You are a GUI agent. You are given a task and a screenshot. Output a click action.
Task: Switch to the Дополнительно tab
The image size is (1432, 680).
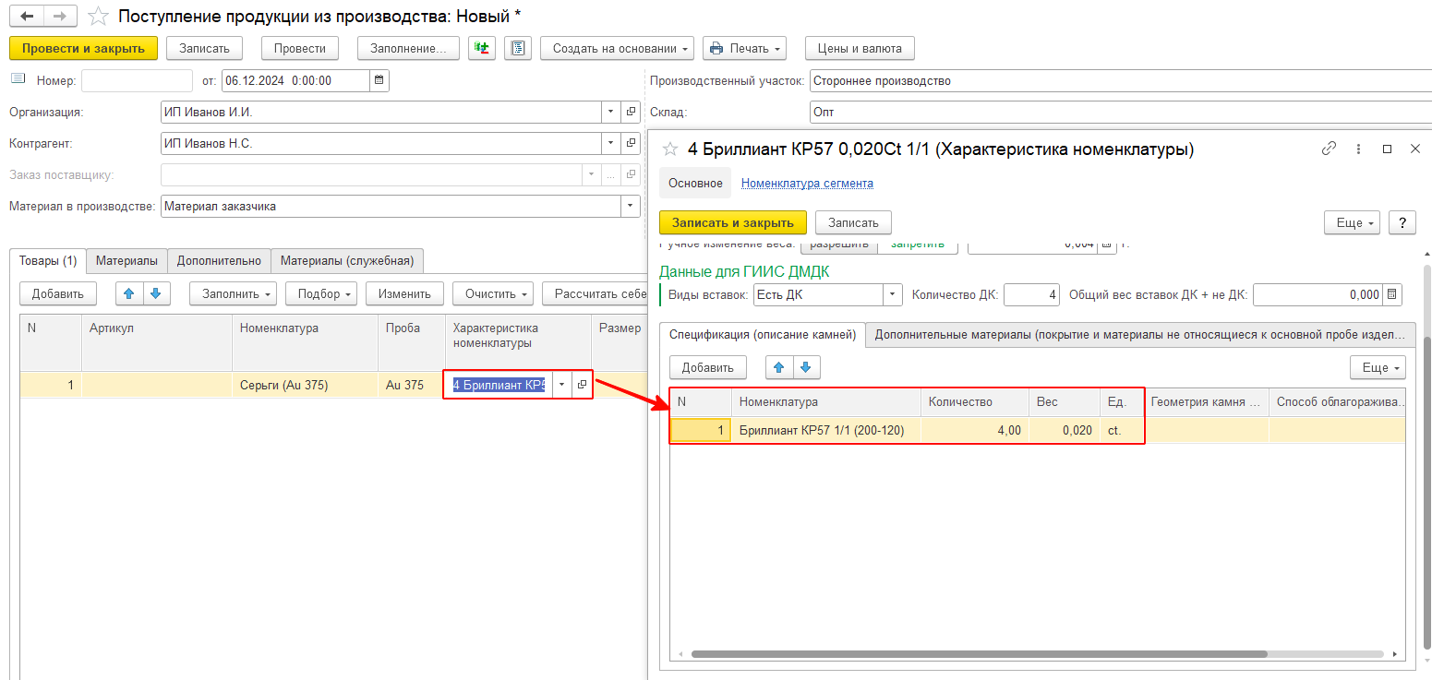[220, 261]
